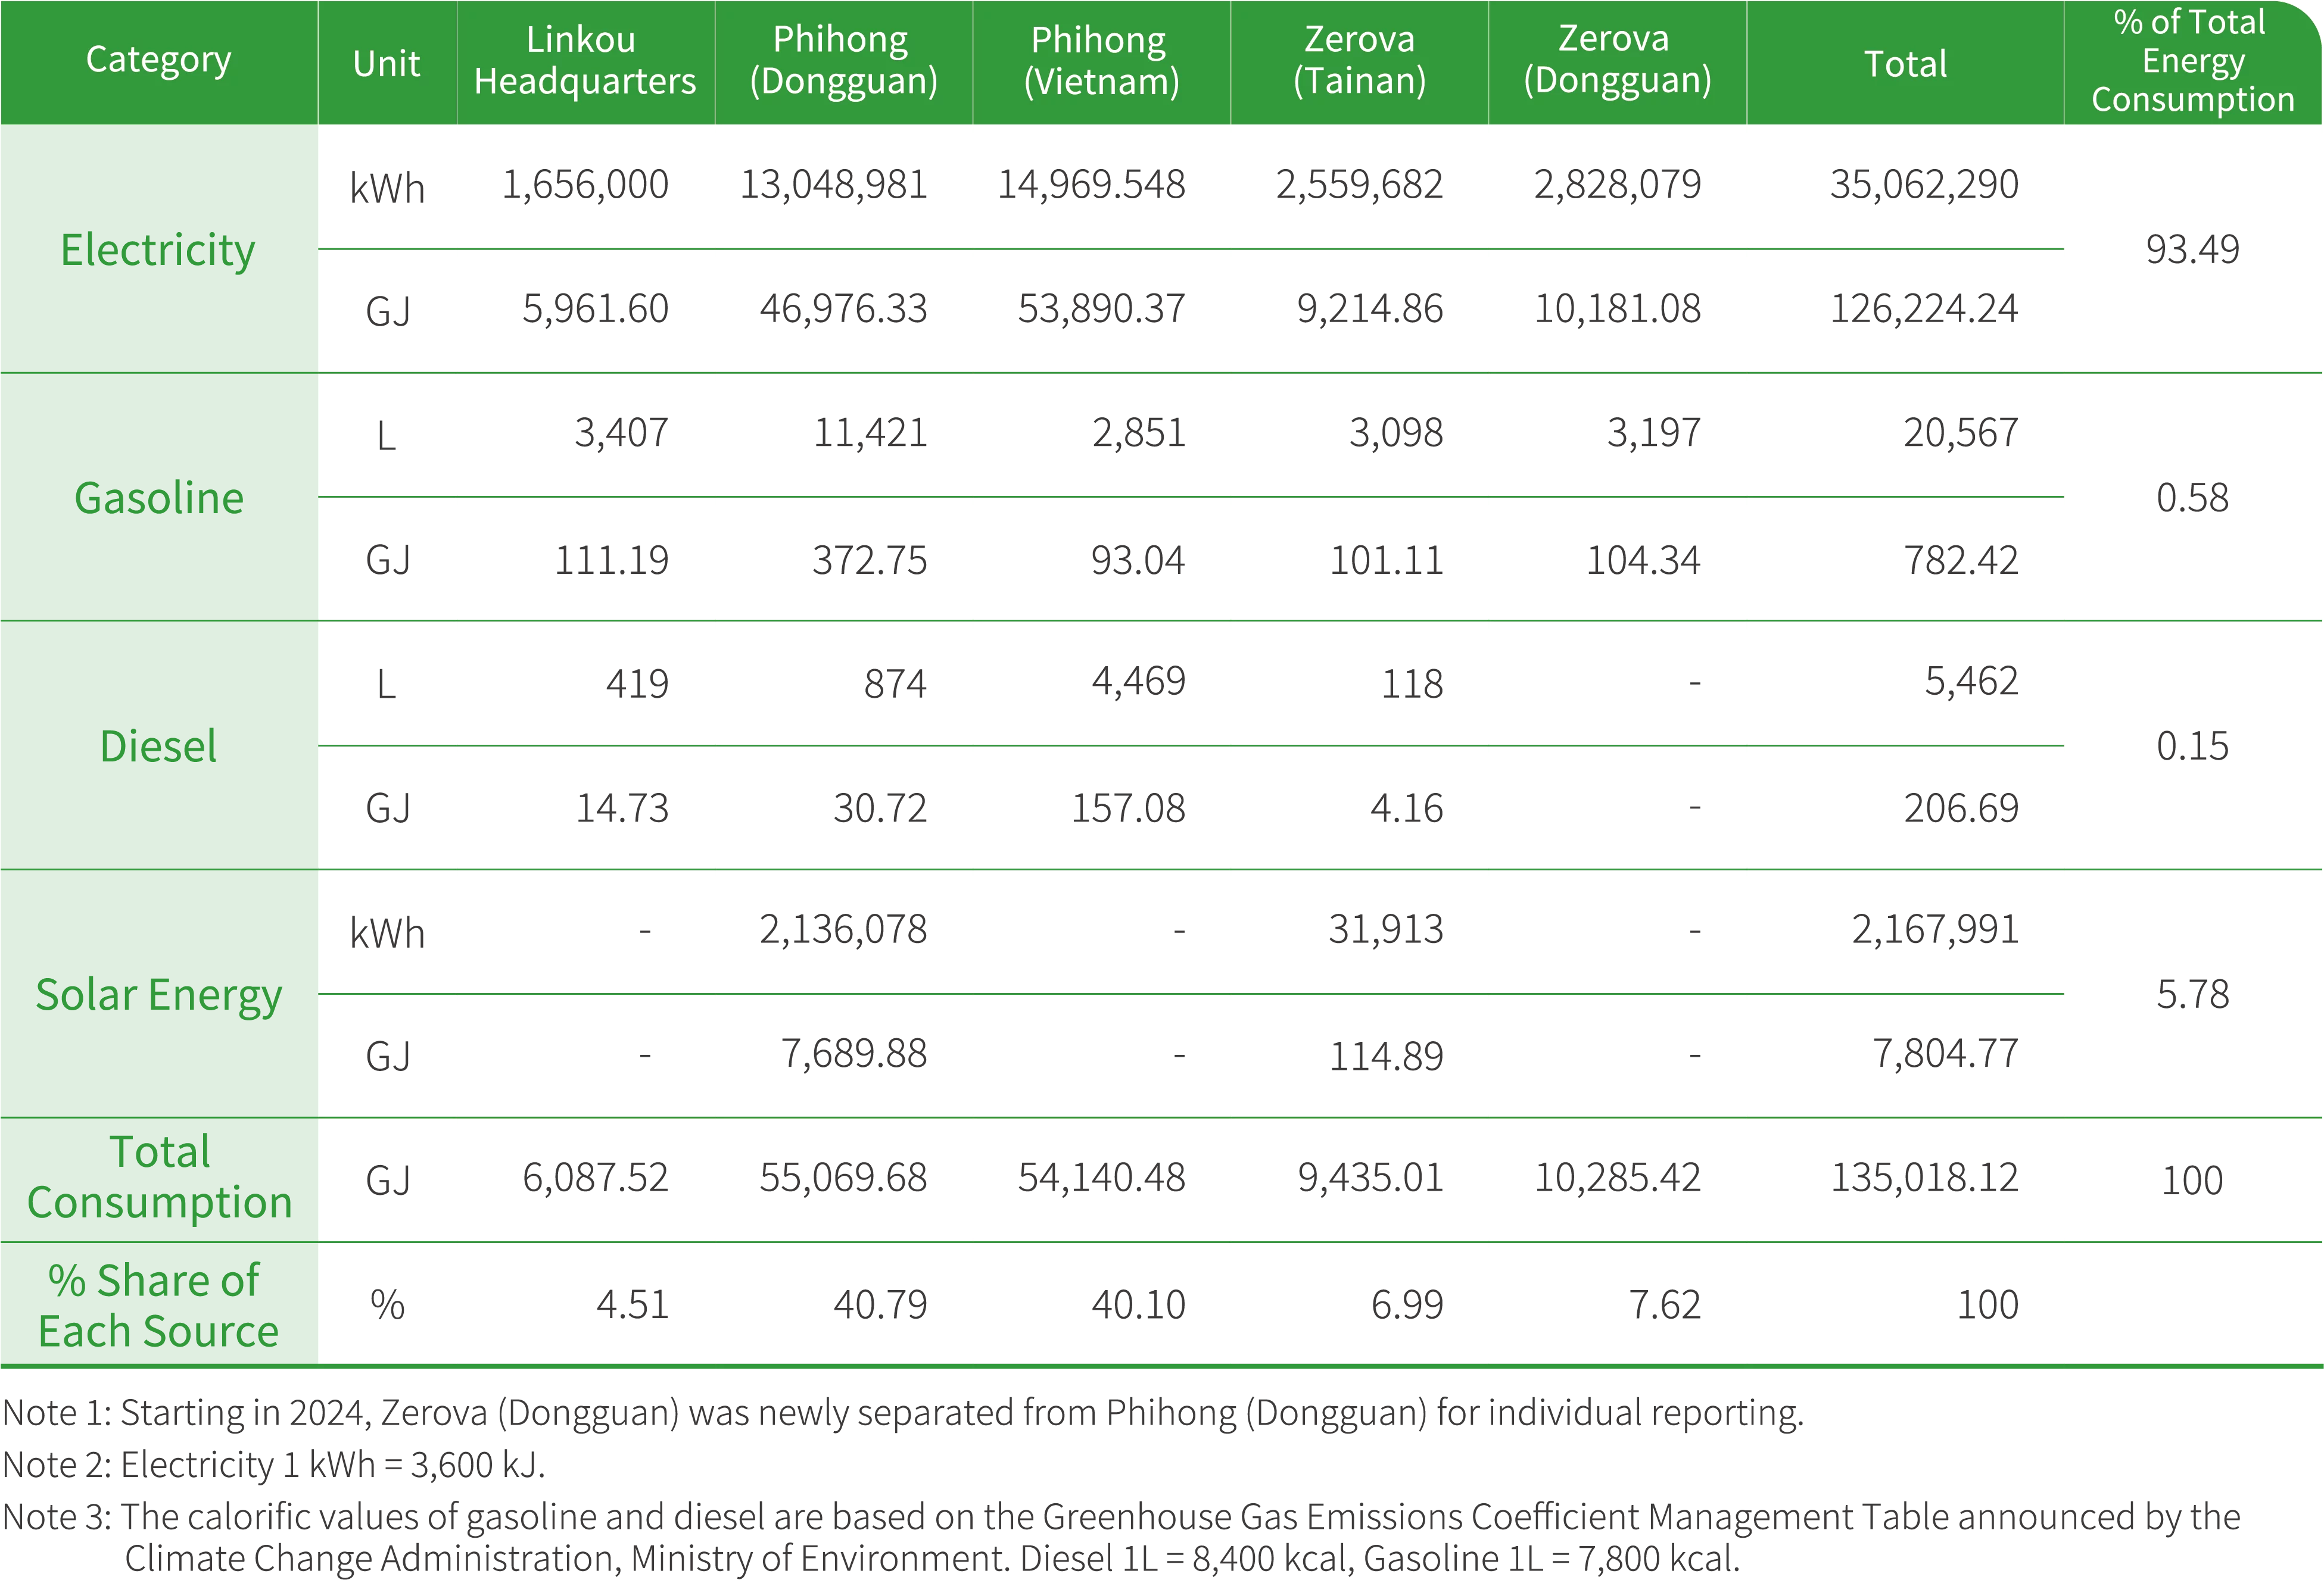Image resolution: width=2324 pixels, height=1580 pixels.
Task: Click the solid green Category column block
Action: coord(158,745)
